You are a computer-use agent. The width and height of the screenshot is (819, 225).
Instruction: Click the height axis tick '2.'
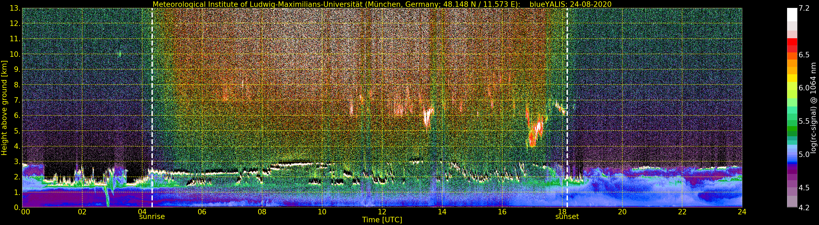(17, 177)
